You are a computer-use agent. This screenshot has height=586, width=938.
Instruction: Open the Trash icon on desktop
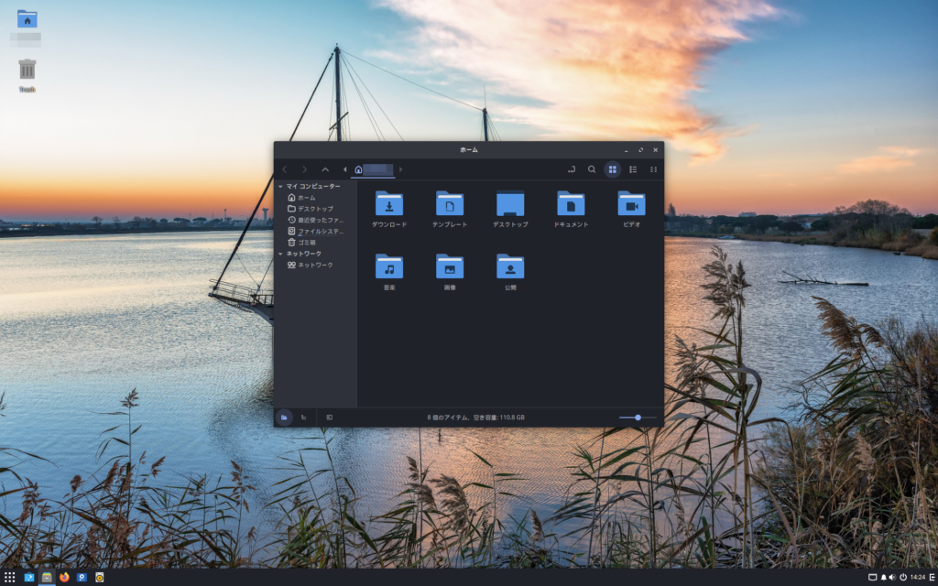point(27,70)
